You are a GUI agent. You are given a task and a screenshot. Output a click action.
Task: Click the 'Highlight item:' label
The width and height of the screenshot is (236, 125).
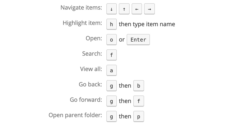point(82,23)
